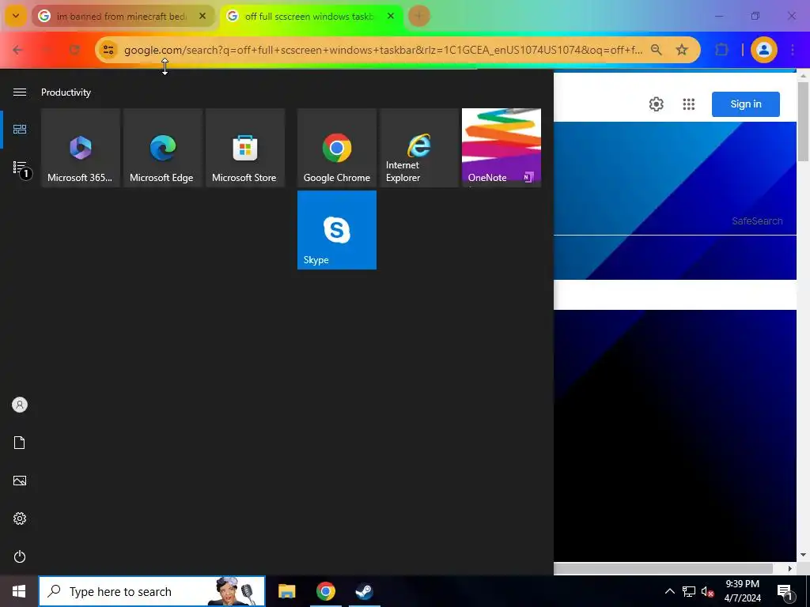810x607 pixels.
Task: Open Settings gear in Start sidebar
Action: pos(20,518)
